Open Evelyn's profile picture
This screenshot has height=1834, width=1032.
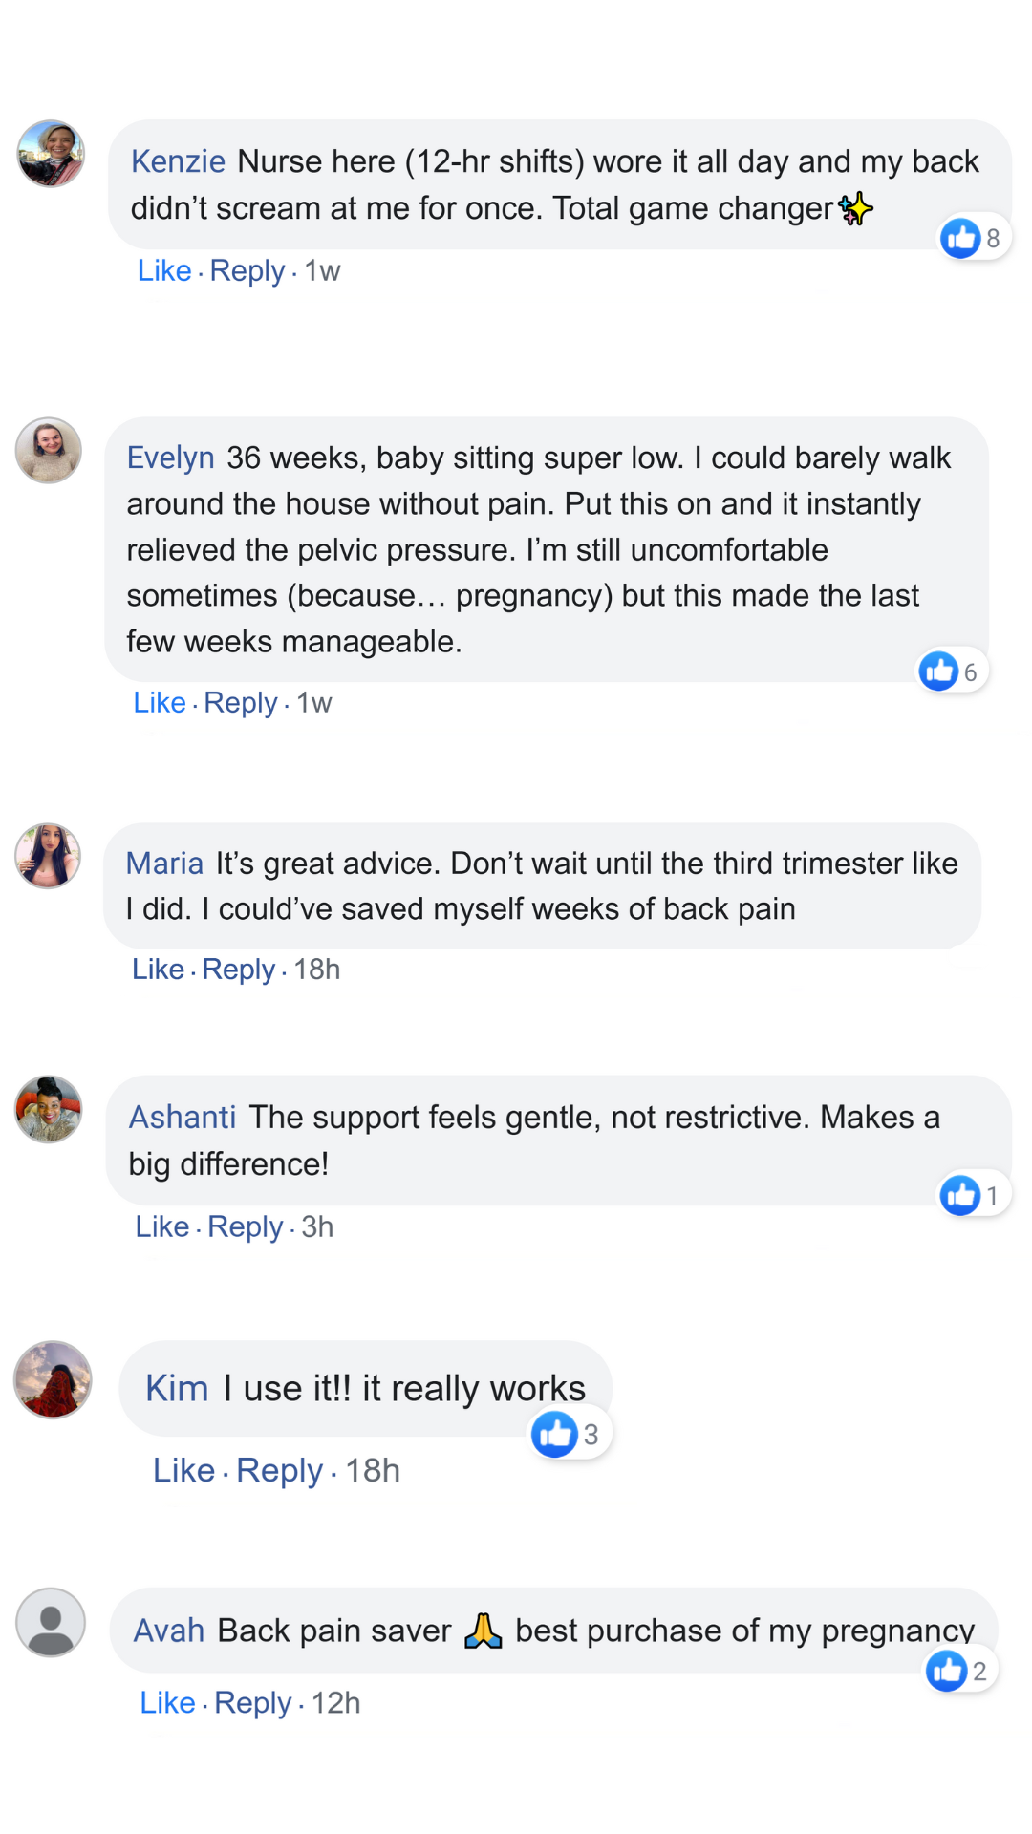pyautogui.click(x=48, y=450)
